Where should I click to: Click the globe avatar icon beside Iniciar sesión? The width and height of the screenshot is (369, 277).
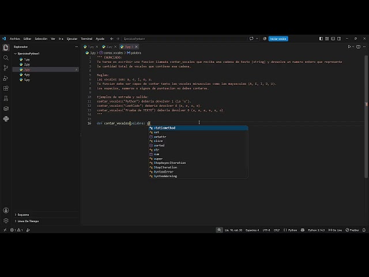265,39
